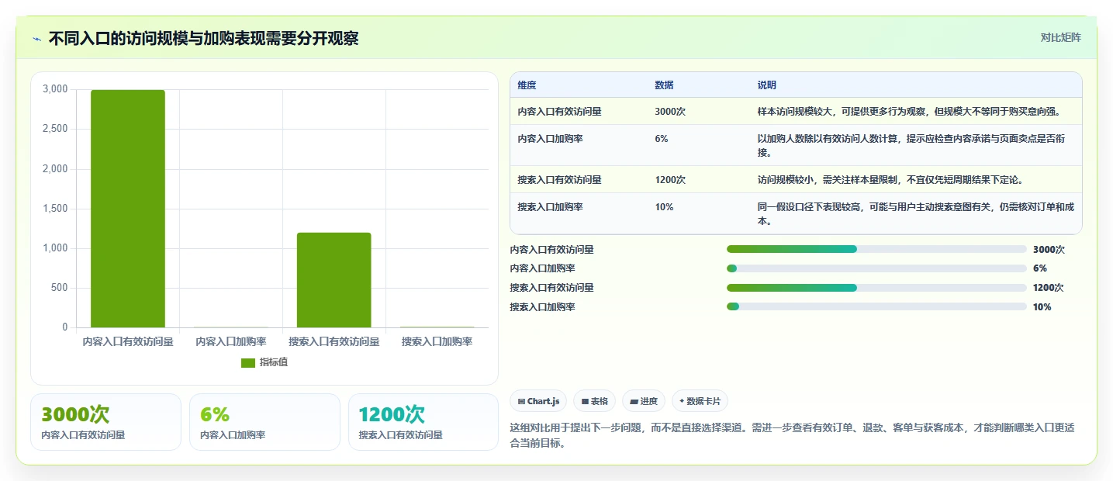Click x-axis label 搜索入口加购率
Image resolution: width=1113 pixels, height=481 pixels.
437,341
